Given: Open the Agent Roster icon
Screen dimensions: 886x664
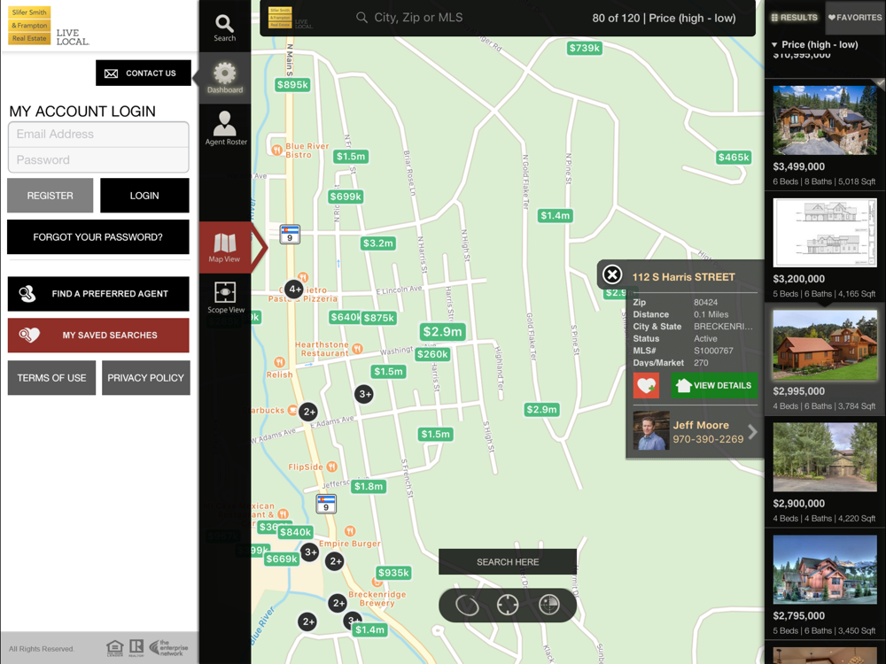Looking at the screenshot, I should (x=225, y=128).
